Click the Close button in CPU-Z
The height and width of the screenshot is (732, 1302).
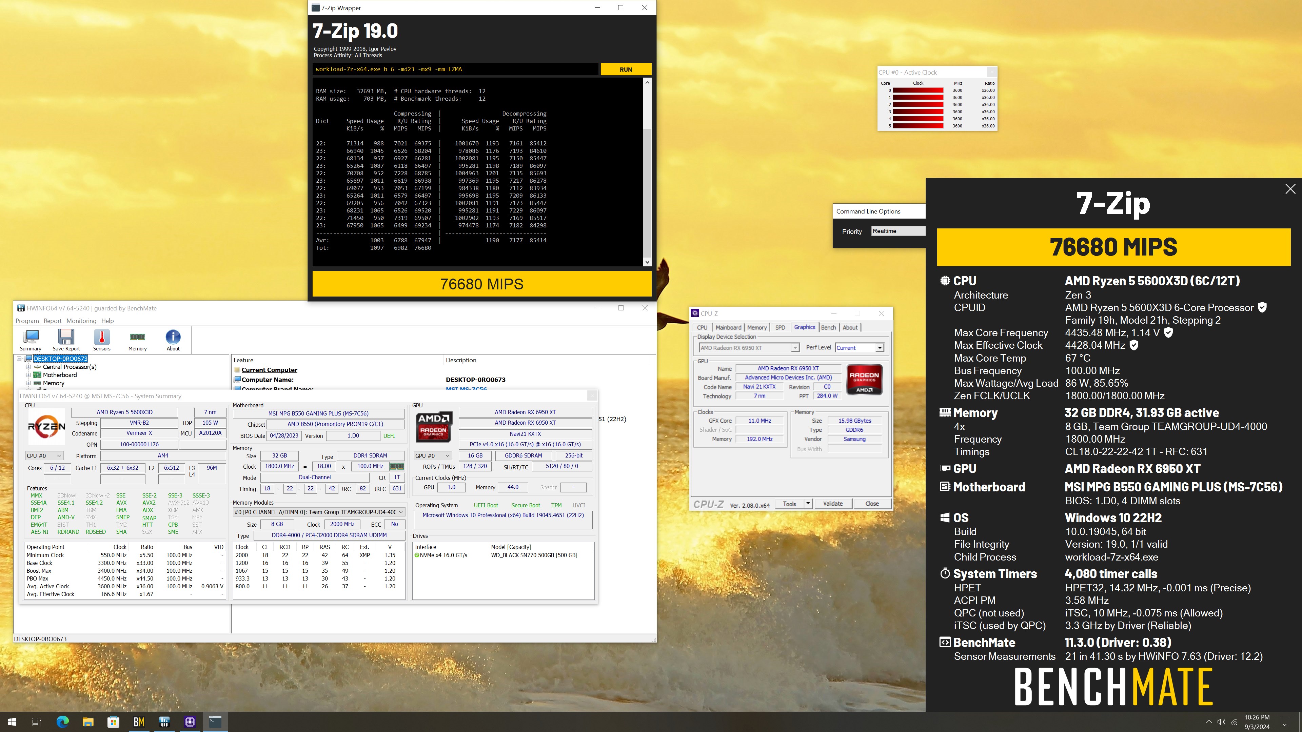[872, 504]
